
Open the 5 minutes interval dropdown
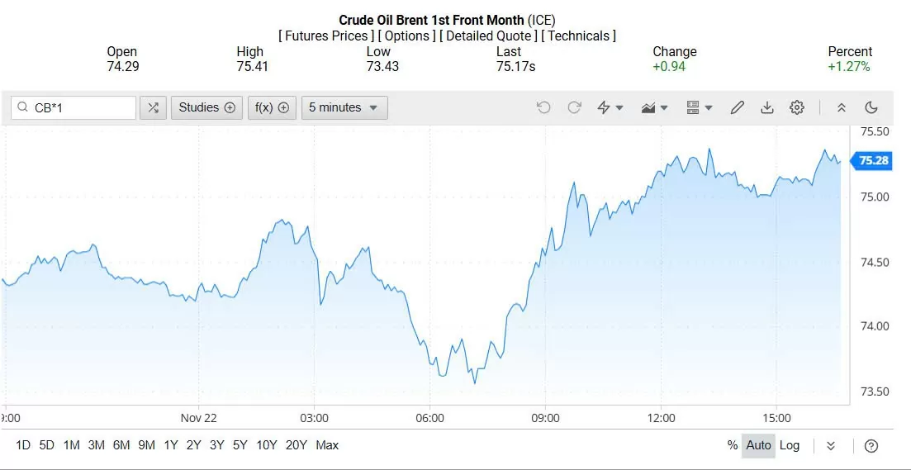pos(344,107)
